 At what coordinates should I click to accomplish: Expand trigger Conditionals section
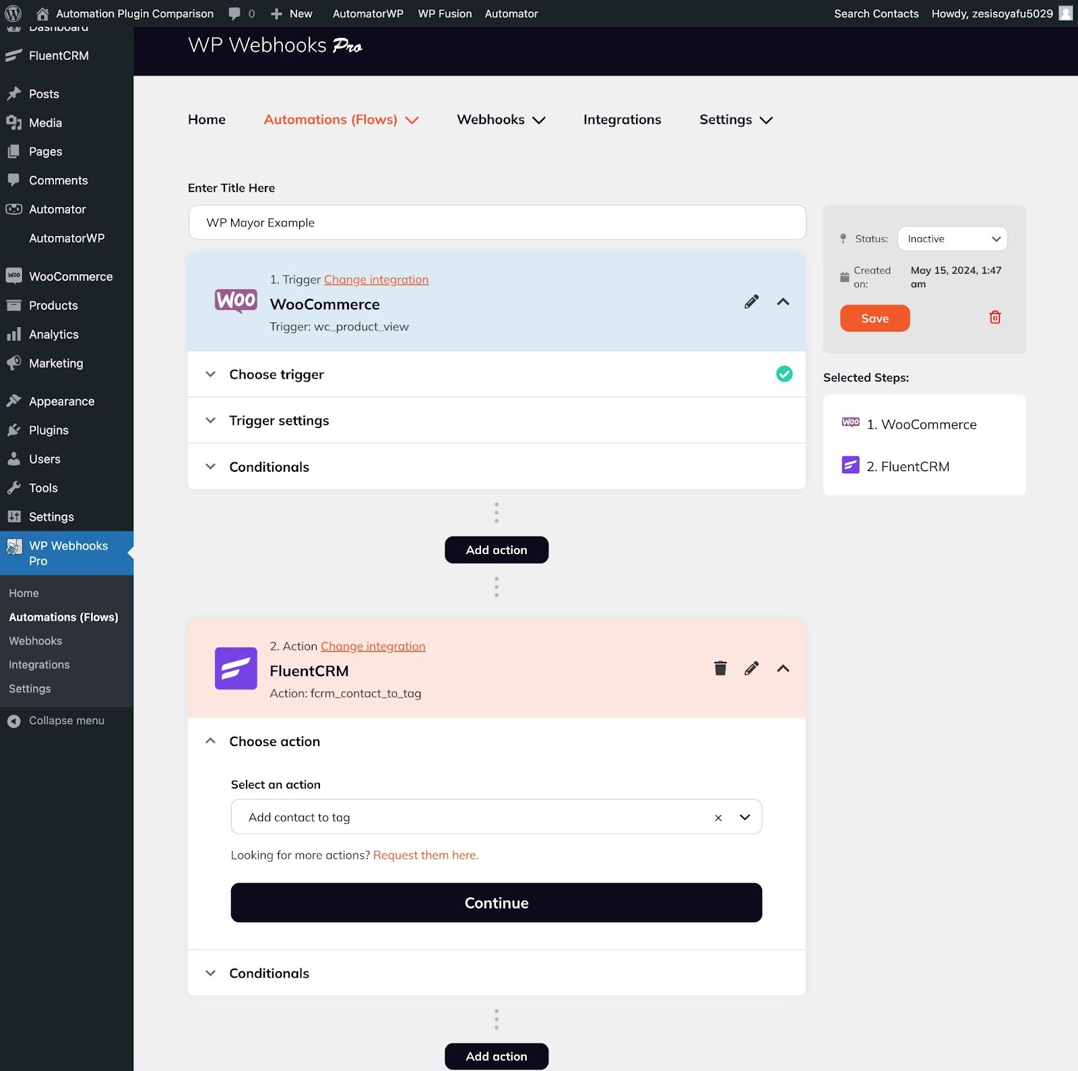497,466
